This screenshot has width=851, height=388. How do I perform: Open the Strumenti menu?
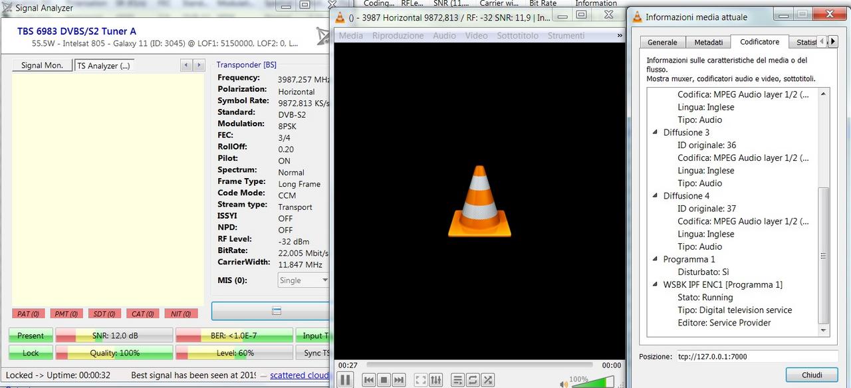point(566,35)
